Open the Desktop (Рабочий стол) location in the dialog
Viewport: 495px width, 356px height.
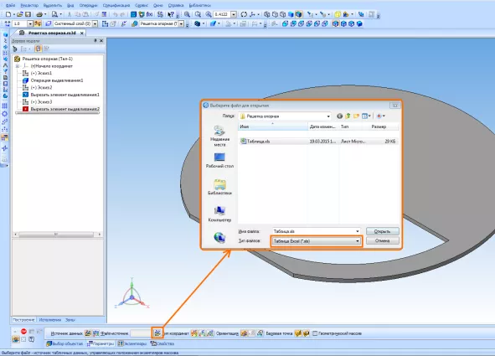[x=219, y=160]
